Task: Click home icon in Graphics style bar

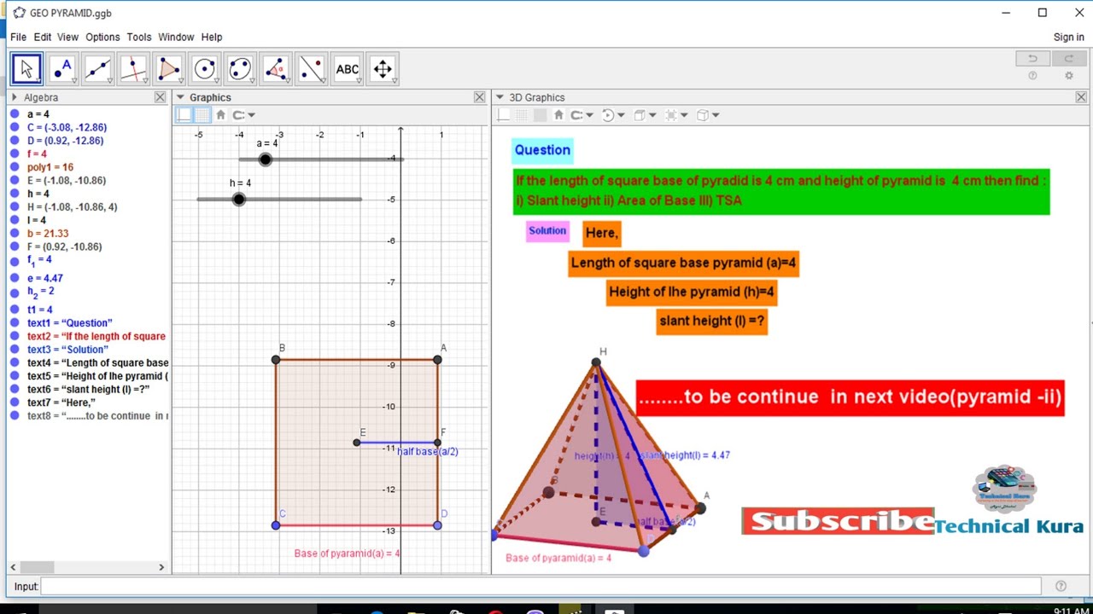Action: [x=220, y=115]
